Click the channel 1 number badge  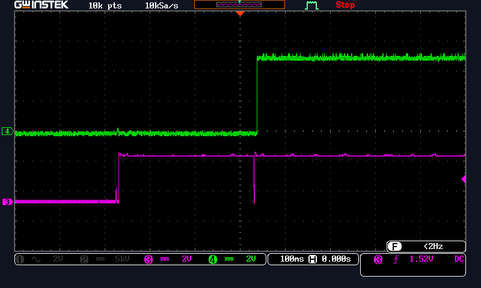20,260
